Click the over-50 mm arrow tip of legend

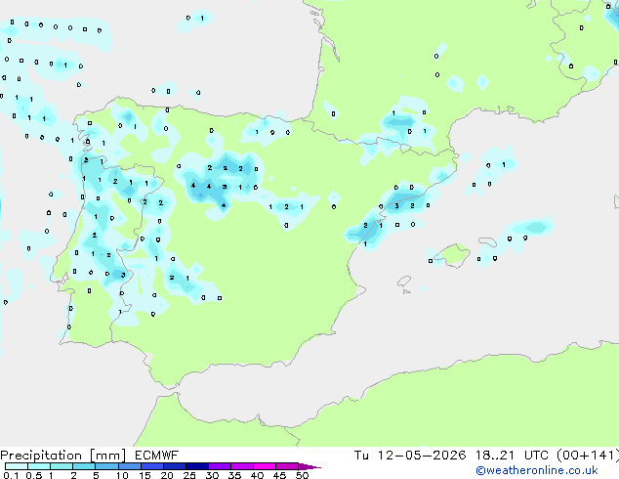point(309,466)
